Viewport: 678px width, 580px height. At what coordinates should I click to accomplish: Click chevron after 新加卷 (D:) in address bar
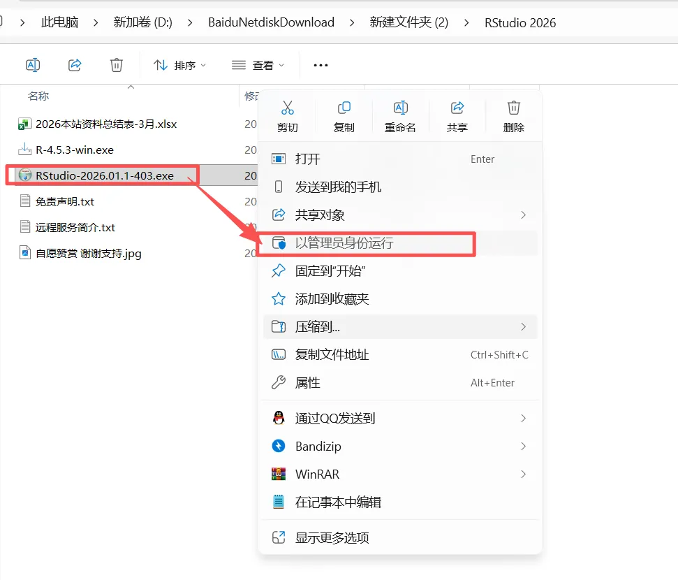point(190,22)
